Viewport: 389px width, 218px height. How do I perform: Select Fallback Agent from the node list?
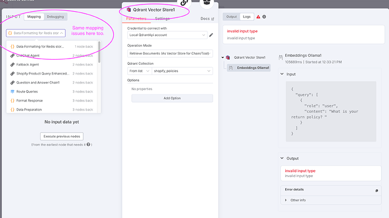[52, 64]
